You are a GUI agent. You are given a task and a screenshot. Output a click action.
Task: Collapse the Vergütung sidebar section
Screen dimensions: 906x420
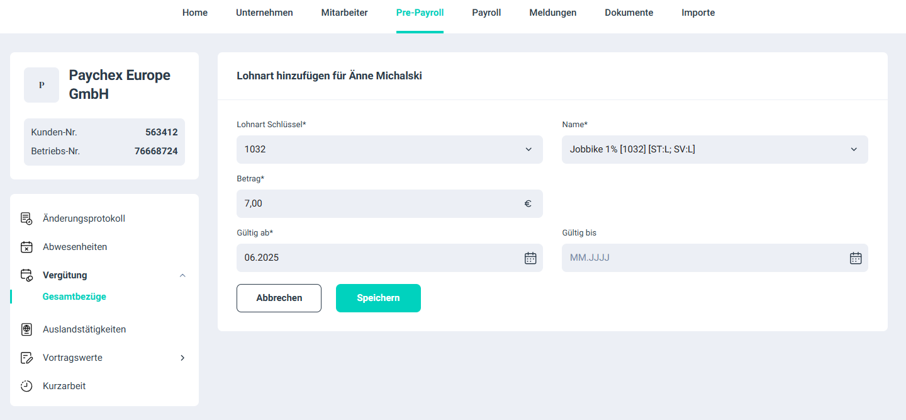182,275
